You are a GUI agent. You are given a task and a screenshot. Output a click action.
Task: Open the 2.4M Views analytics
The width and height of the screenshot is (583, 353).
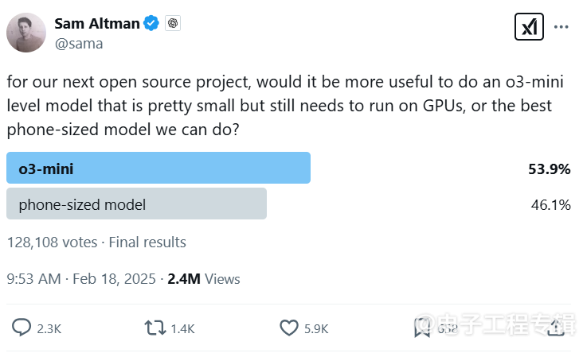point(203,279)
